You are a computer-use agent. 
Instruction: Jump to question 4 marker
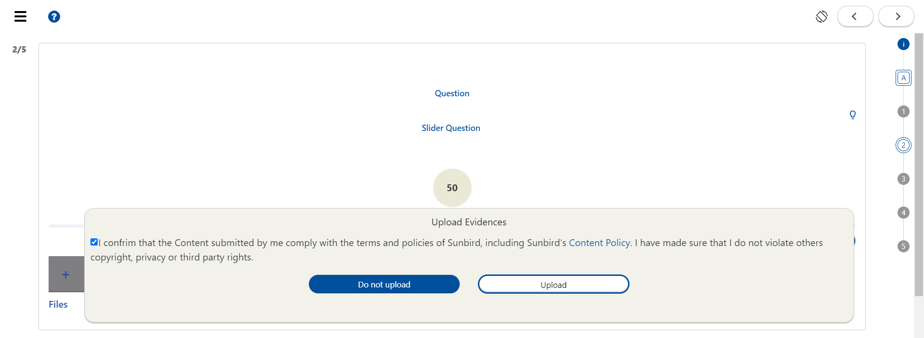[x=903, y=212]
